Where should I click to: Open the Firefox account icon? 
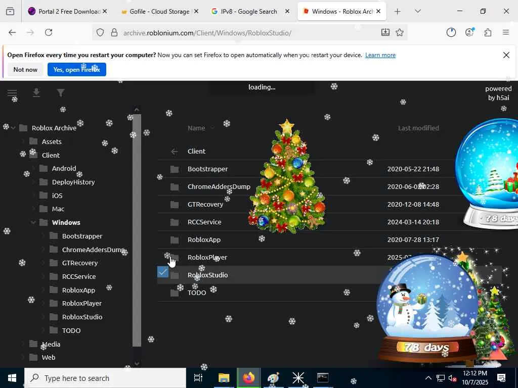(x=469, y=32)
